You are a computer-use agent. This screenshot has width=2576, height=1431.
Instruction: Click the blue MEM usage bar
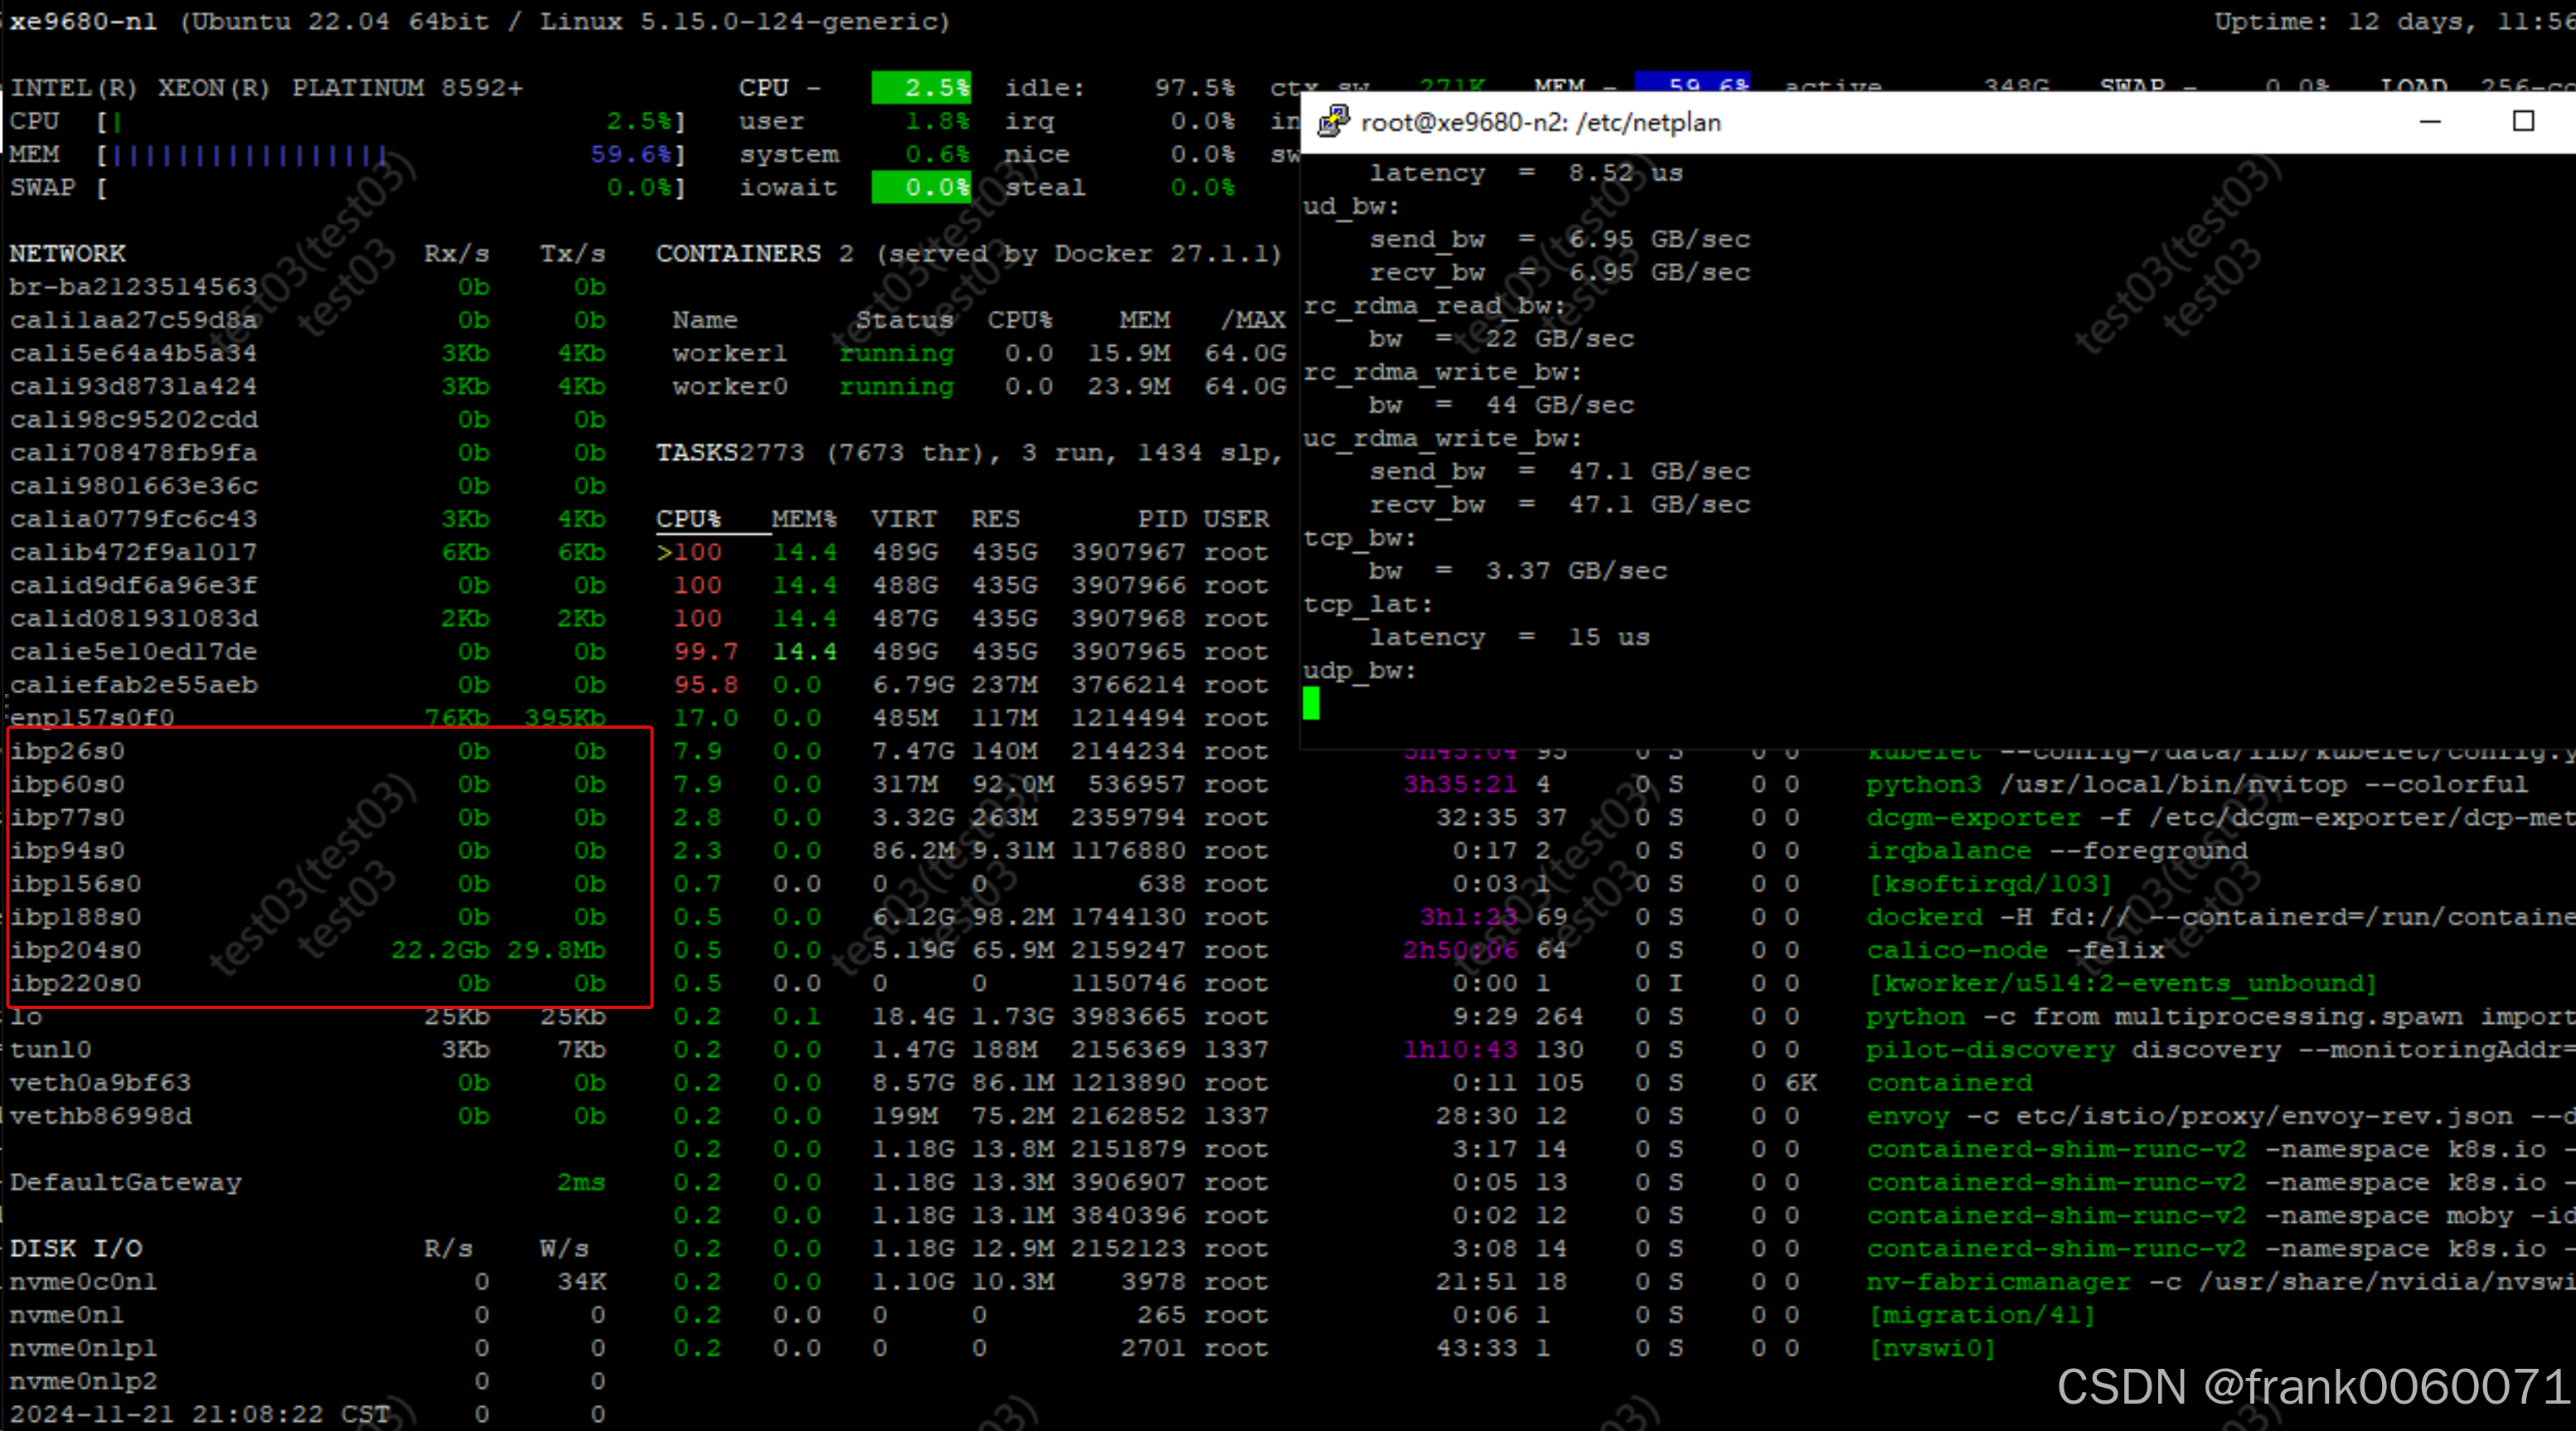pyautogui.click(x=250, y=155)
